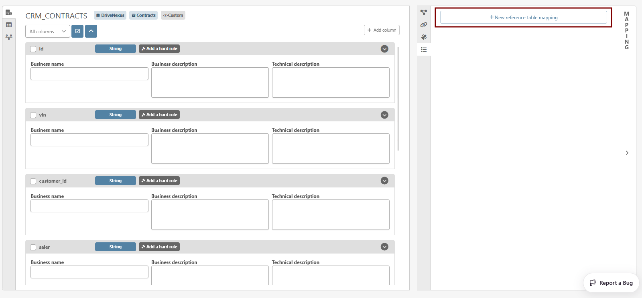Open the chain link icon in mapping sidebar
Screen dimensions: 642x298
point(424,25)
